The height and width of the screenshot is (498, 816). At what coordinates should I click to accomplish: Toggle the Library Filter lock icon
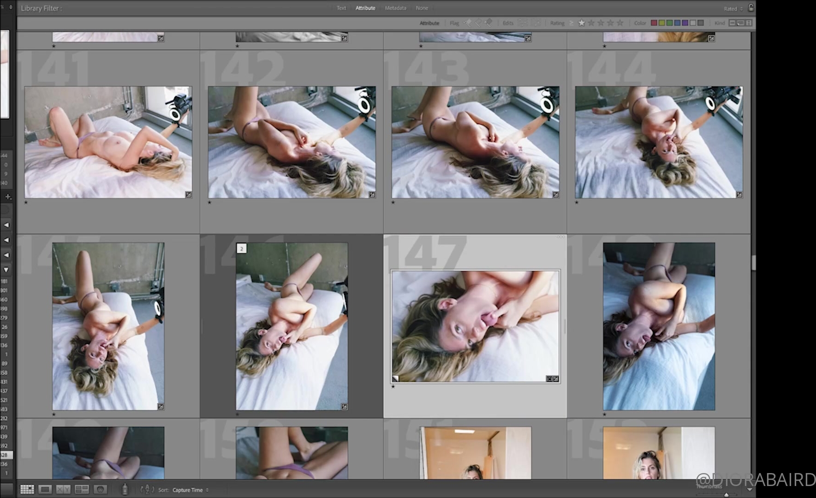pyautogui.click(x=751, y=8)
